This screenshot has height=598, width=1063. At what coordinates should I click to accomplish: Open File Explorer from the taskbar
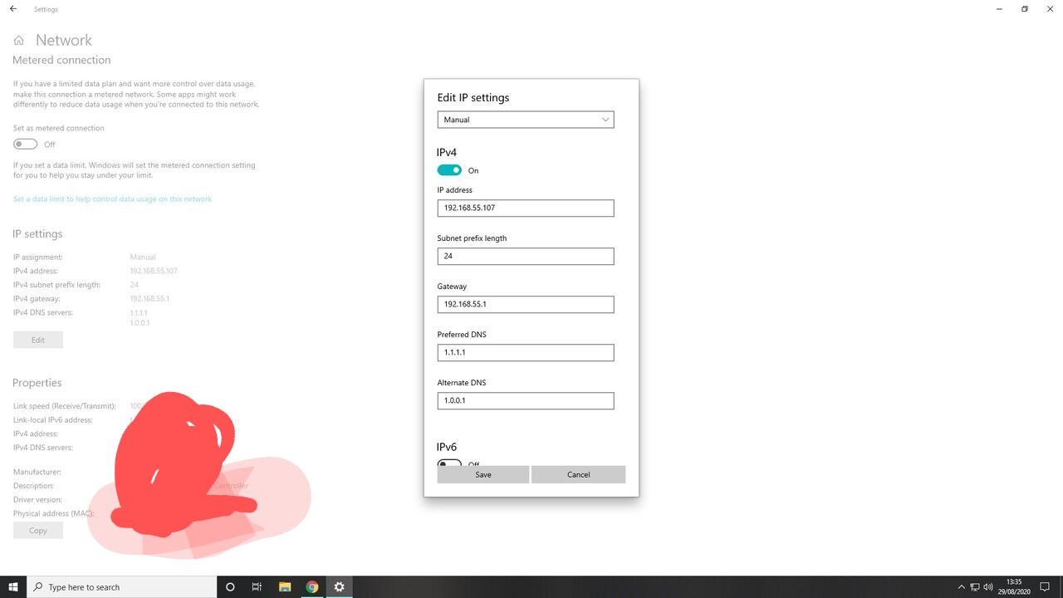285,587
